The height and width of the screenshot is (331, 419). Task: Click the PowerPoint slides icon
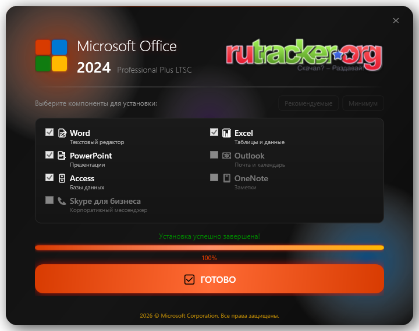pos(62,155)
